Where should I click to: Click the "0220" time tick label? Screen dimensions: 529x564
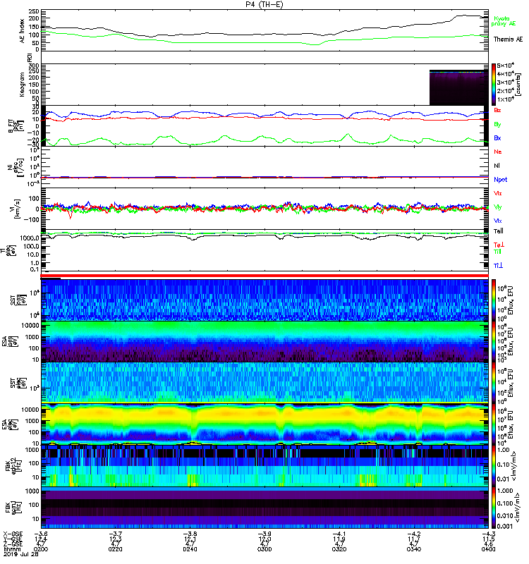coord(115,549)
